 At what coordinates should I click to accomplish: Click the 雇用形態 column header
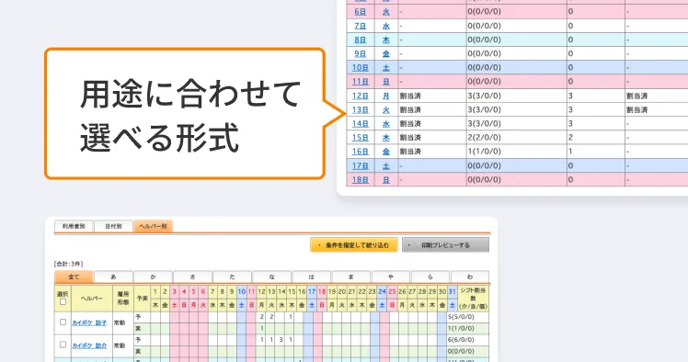(x=123, y=299)
